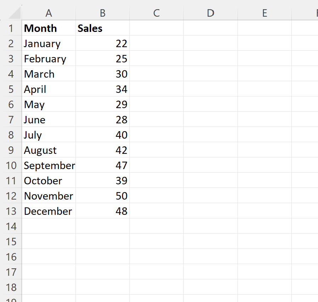Select row 5 header
318x302 pixels.
11,89
